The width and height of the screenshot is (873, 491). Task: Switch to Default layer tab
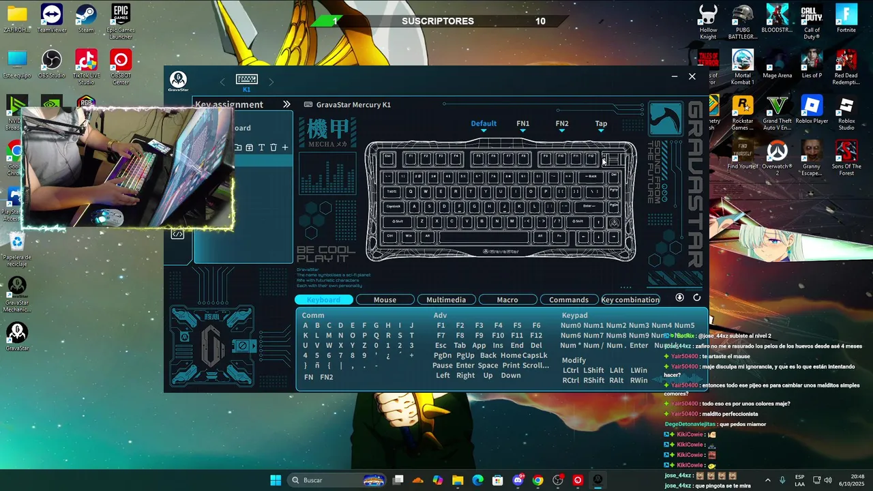point(484,123)
